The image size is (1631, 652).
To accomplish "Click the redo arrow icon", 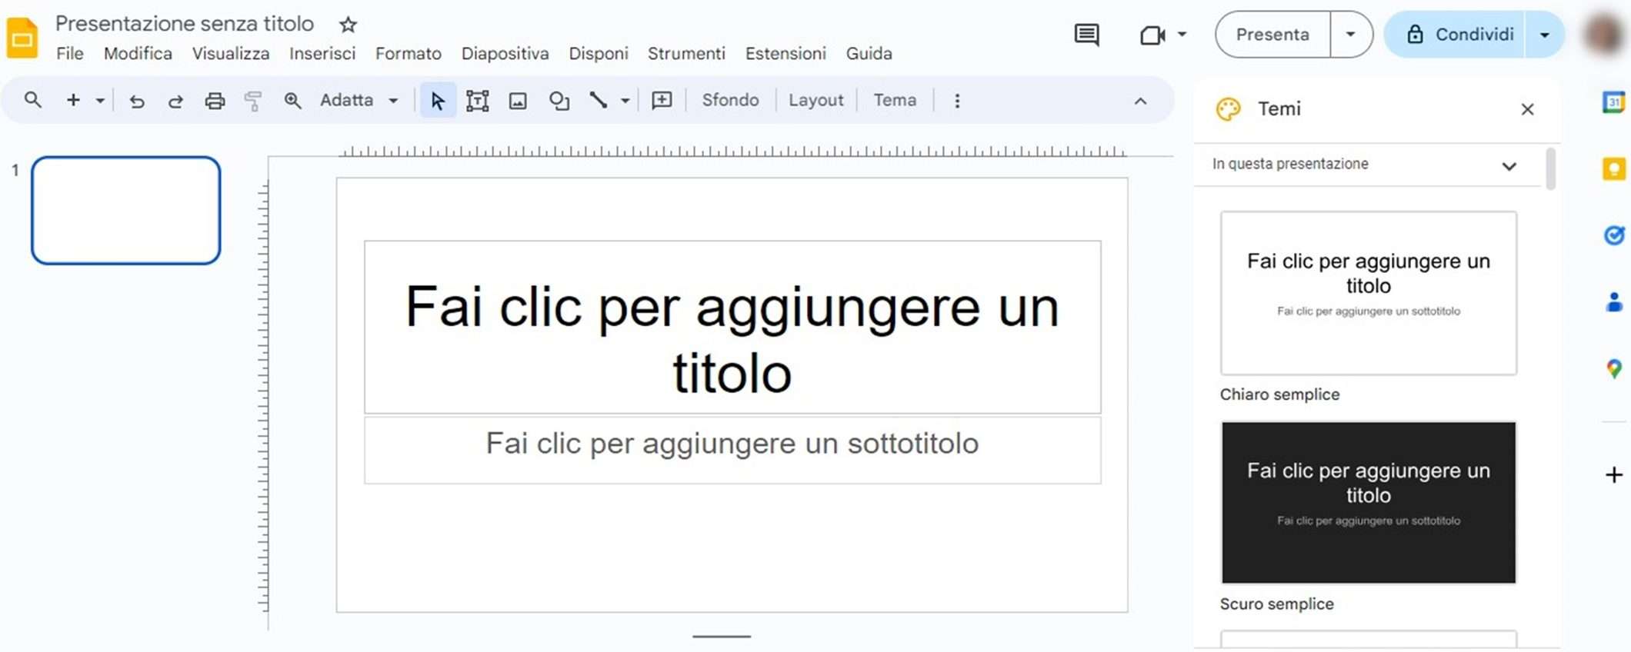I will pos(175,101).
